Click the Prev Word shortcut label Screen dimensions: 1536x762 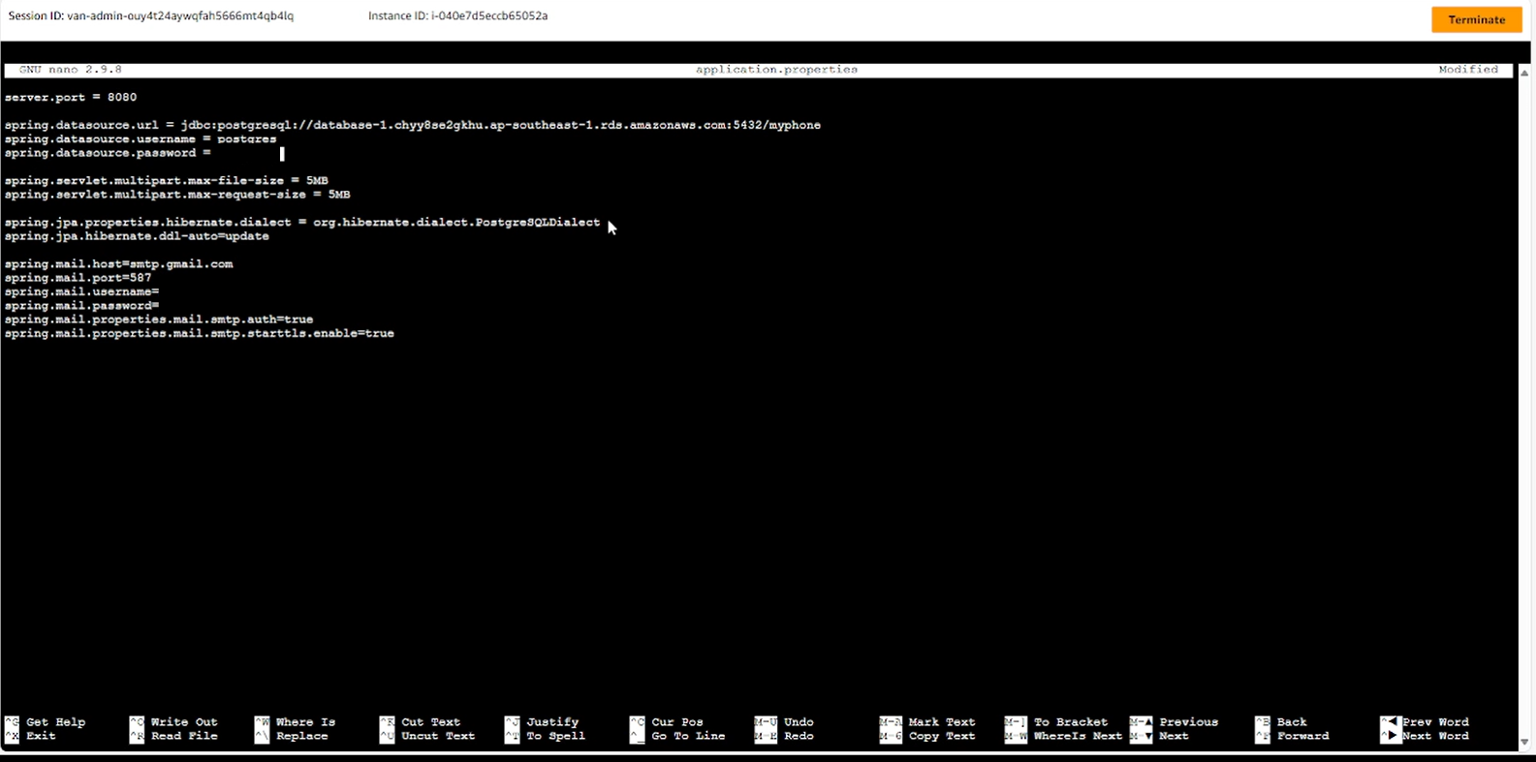(1435, 722)
